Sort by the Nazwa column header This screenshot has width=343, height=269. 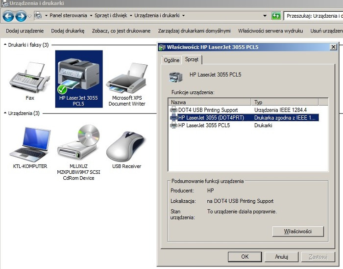point(210,102)
